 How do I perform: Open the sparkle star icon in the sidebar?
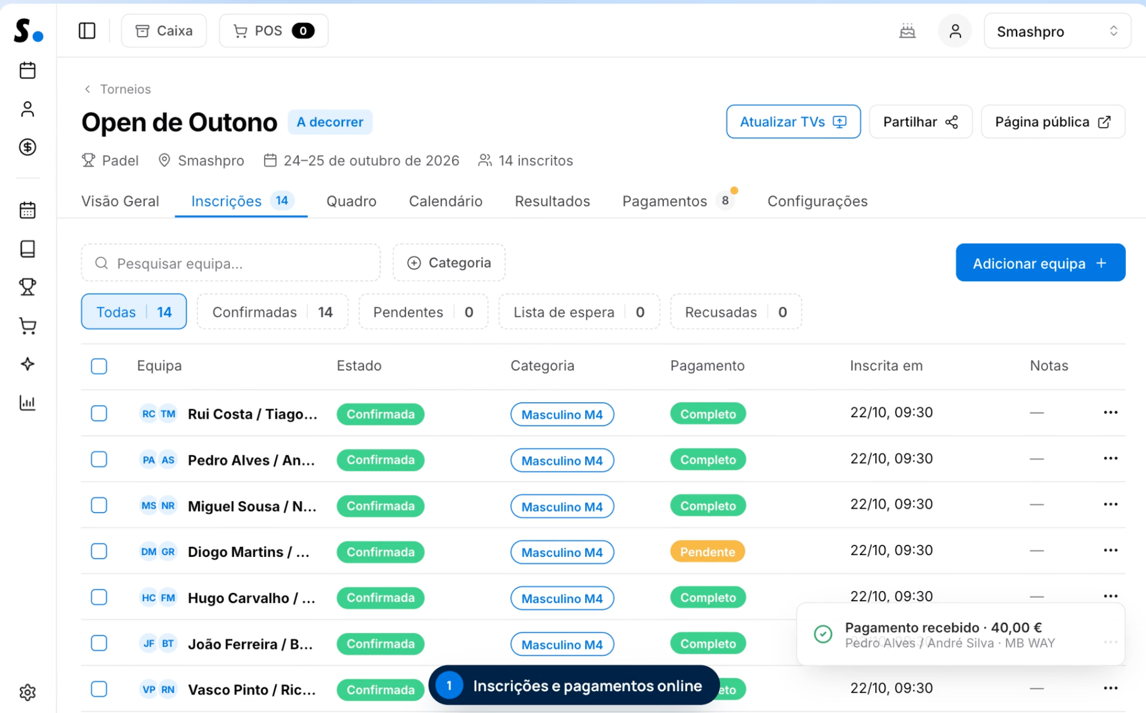point(27,364)
